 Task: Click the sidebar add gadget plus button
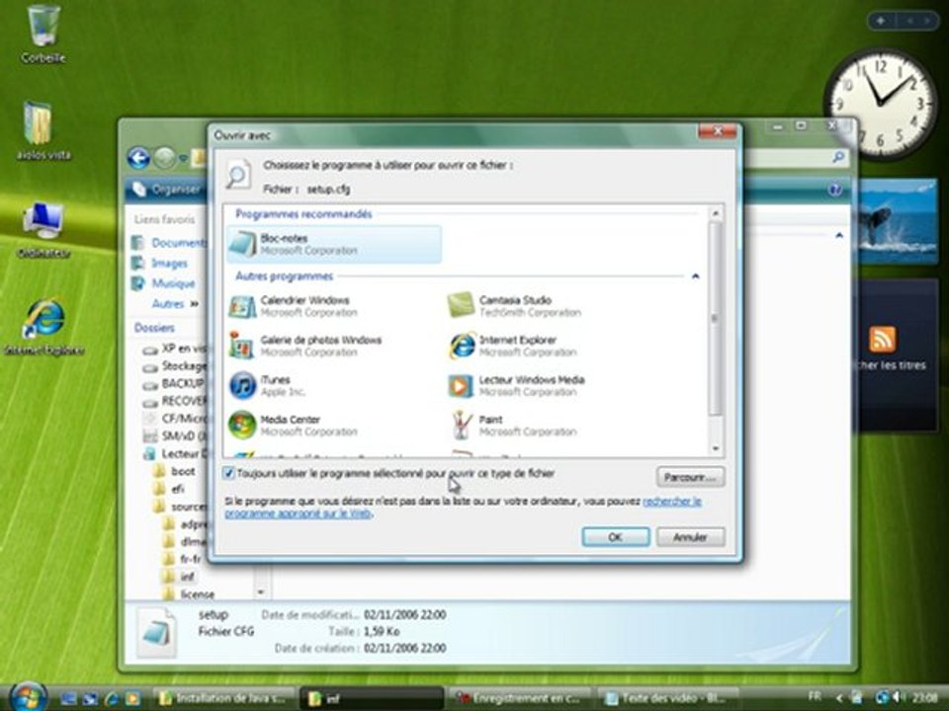click(881, 21)
